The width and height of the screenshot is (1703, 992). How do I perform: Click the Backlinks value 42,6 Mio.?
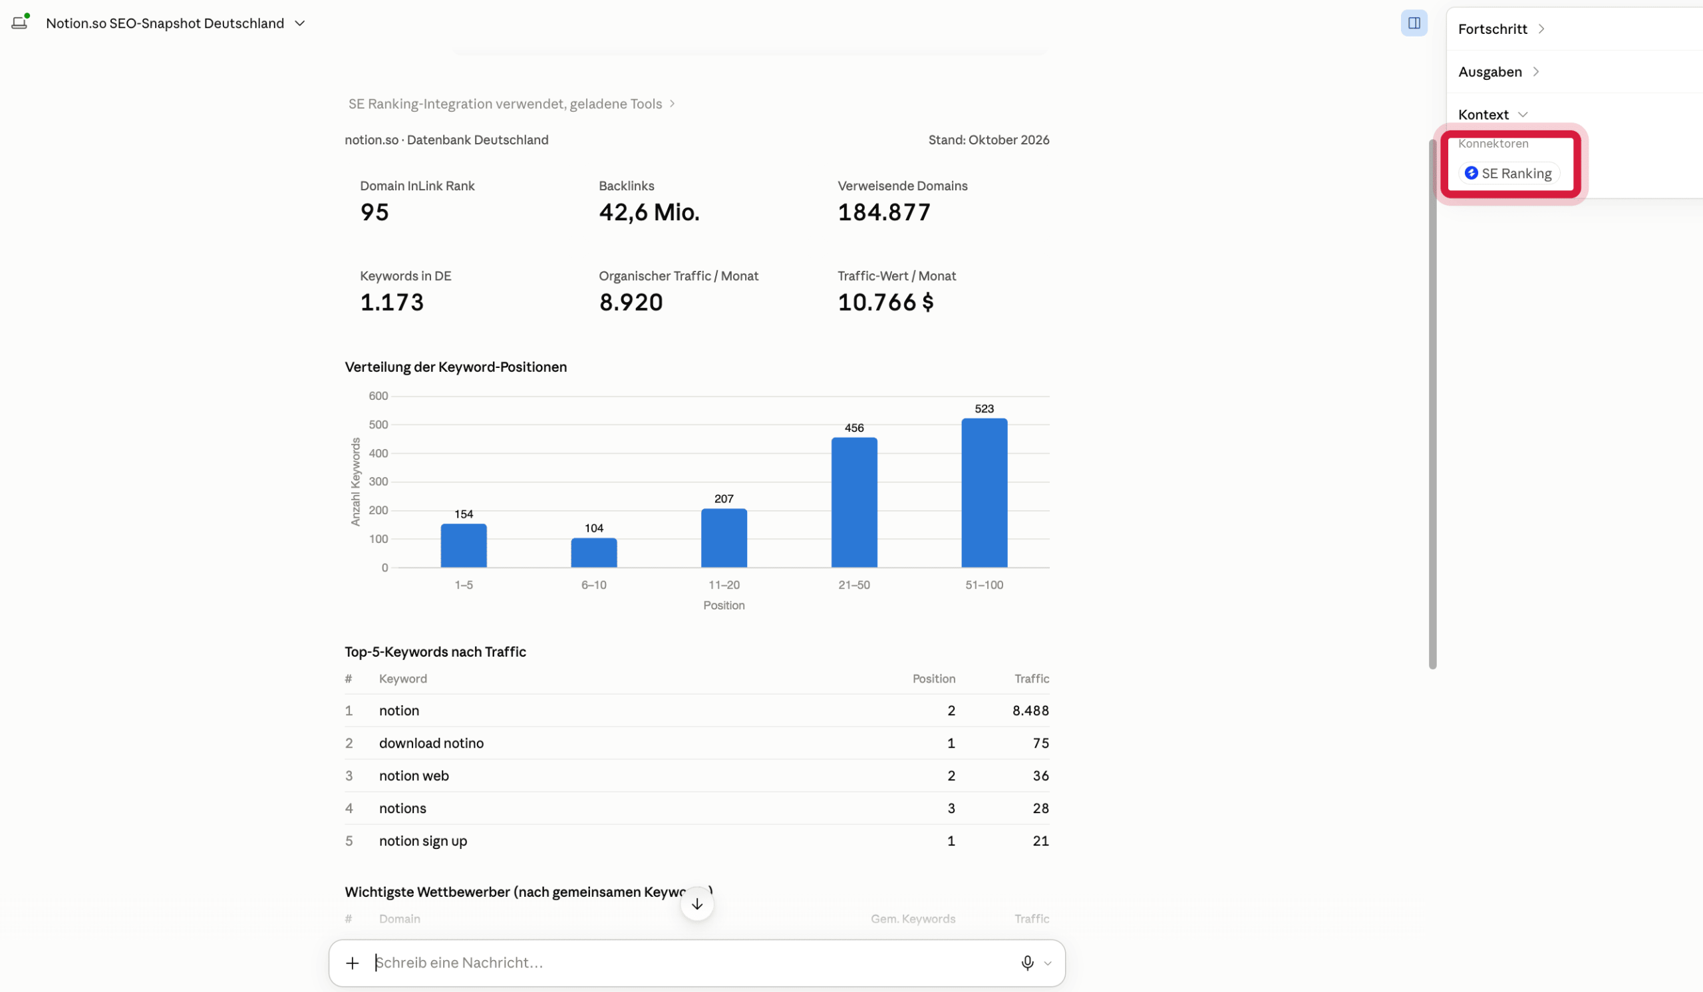[x=649, y=212]
